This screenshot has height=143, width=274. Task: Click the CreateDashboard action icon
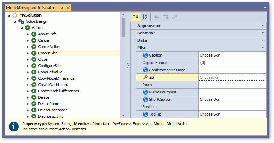click(34, 85)
